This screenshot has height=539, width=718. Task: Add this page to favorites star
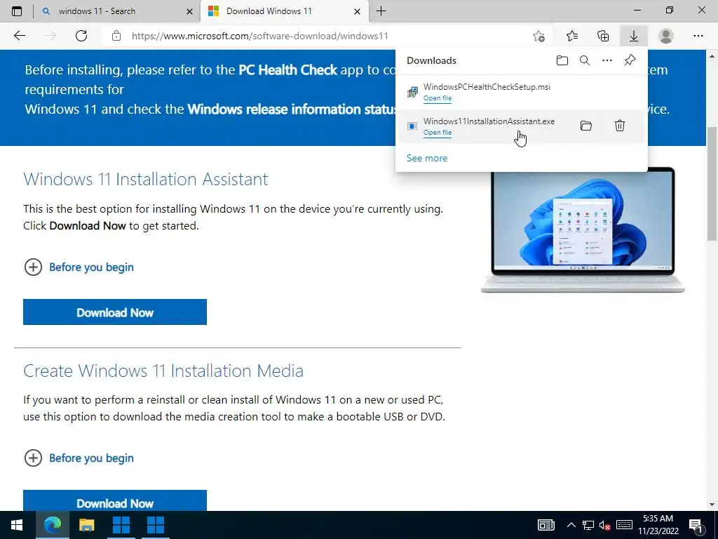pos(539,36)
